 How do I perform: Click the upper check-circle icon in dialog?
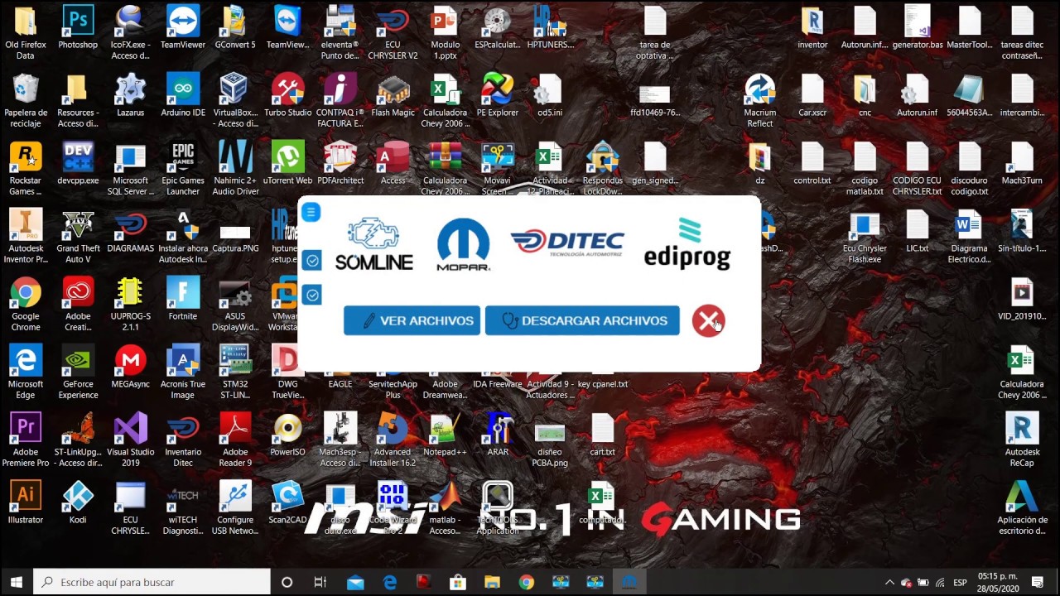tap(311, 261)
